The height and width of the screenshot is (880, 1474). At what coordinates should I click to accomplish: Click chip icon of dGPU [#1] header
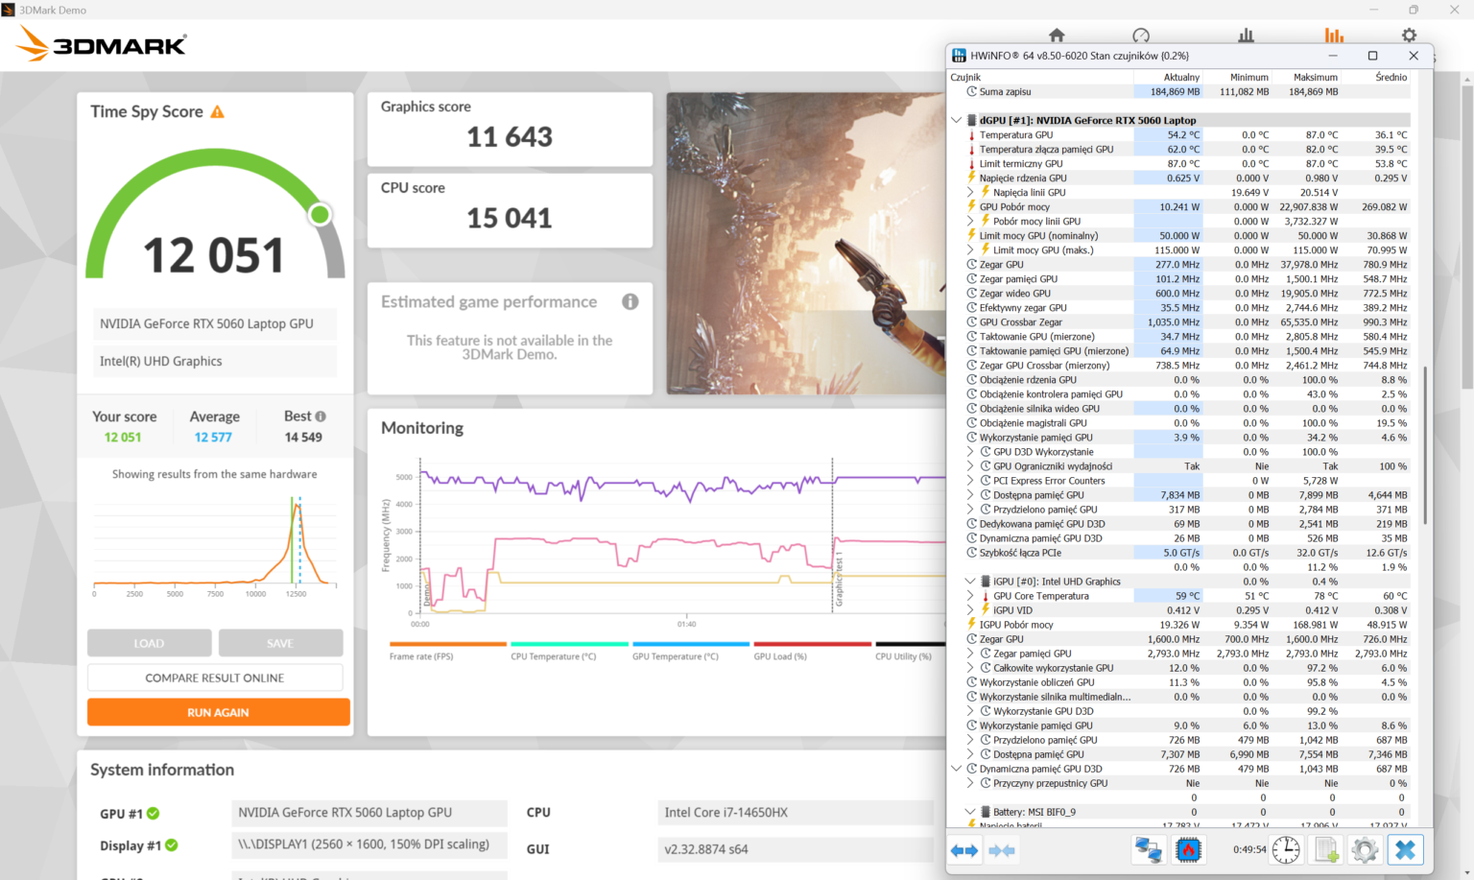(x=971, y=121)
